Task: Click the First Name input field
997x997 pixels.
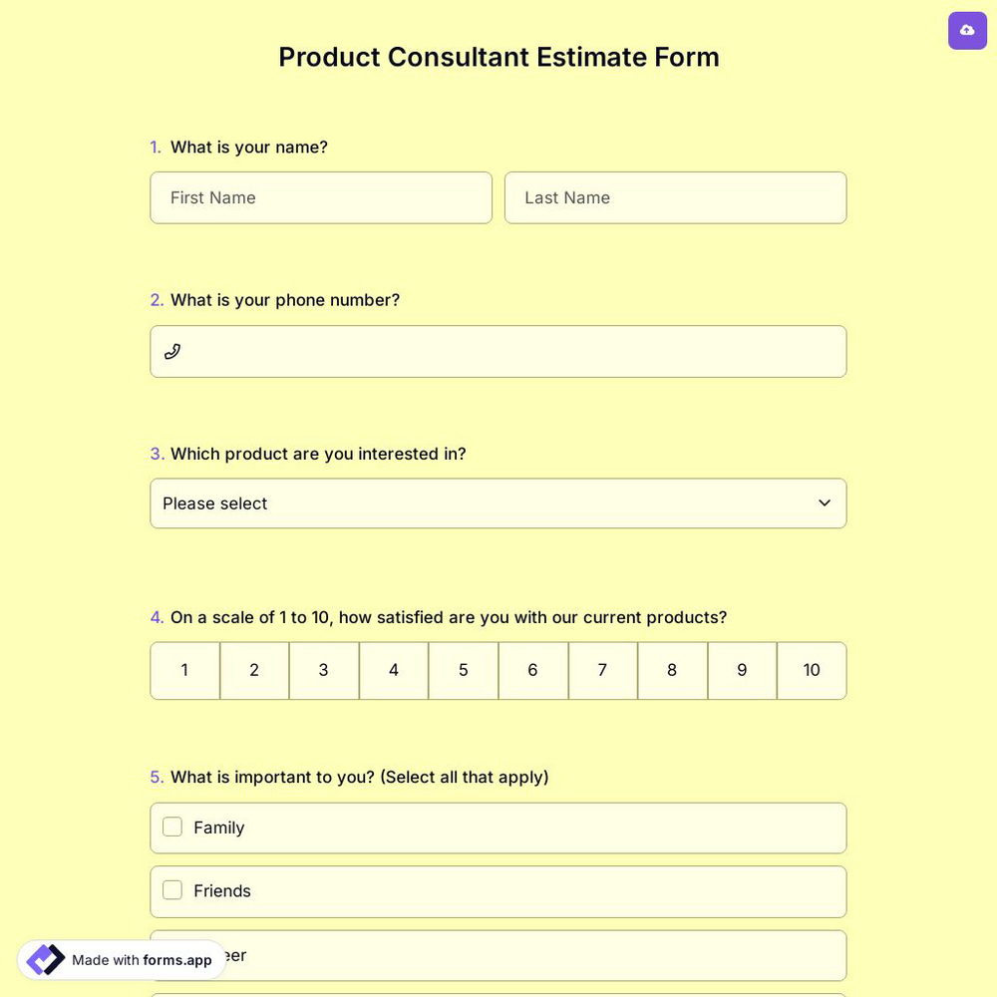Action: point(321,197)
